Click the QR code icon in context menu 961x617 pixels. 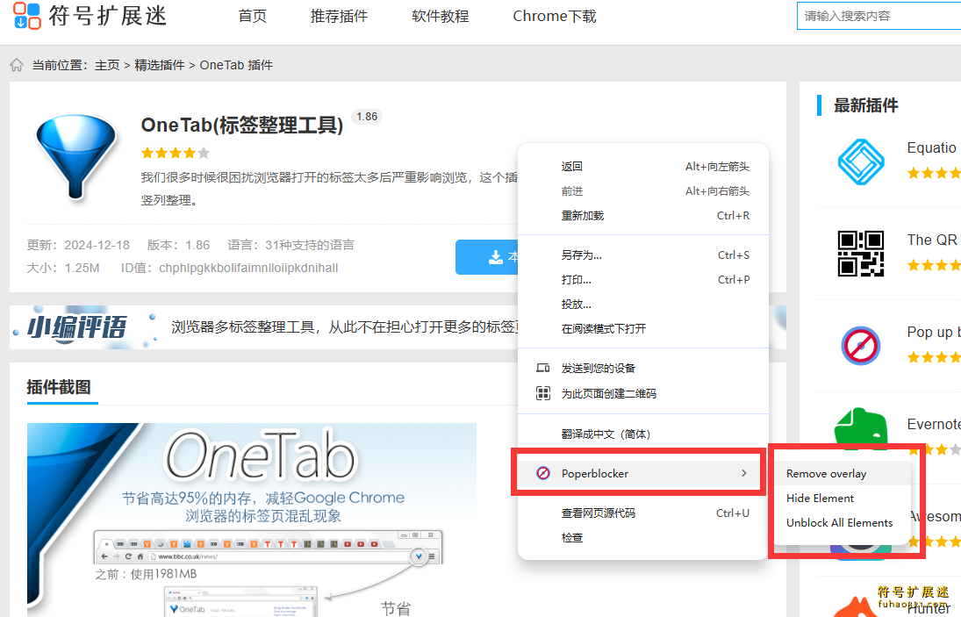tap(543, 393)
